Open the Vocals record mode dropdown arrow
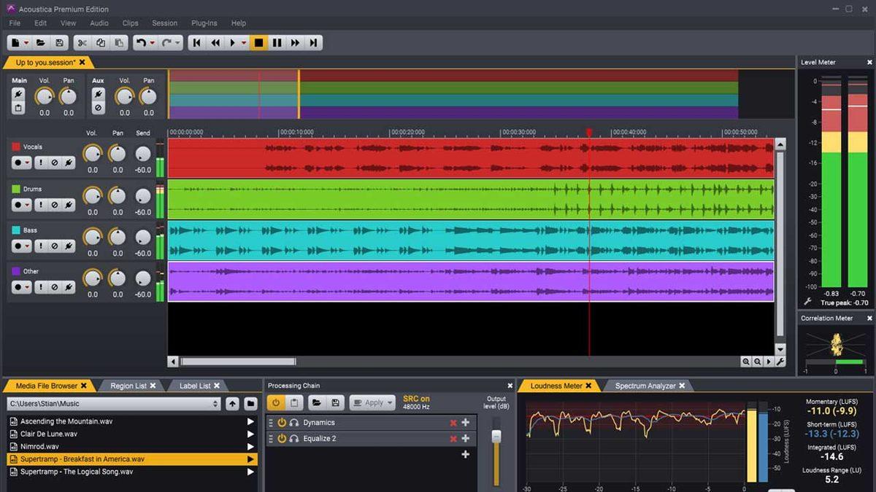 tap(28, 163)
